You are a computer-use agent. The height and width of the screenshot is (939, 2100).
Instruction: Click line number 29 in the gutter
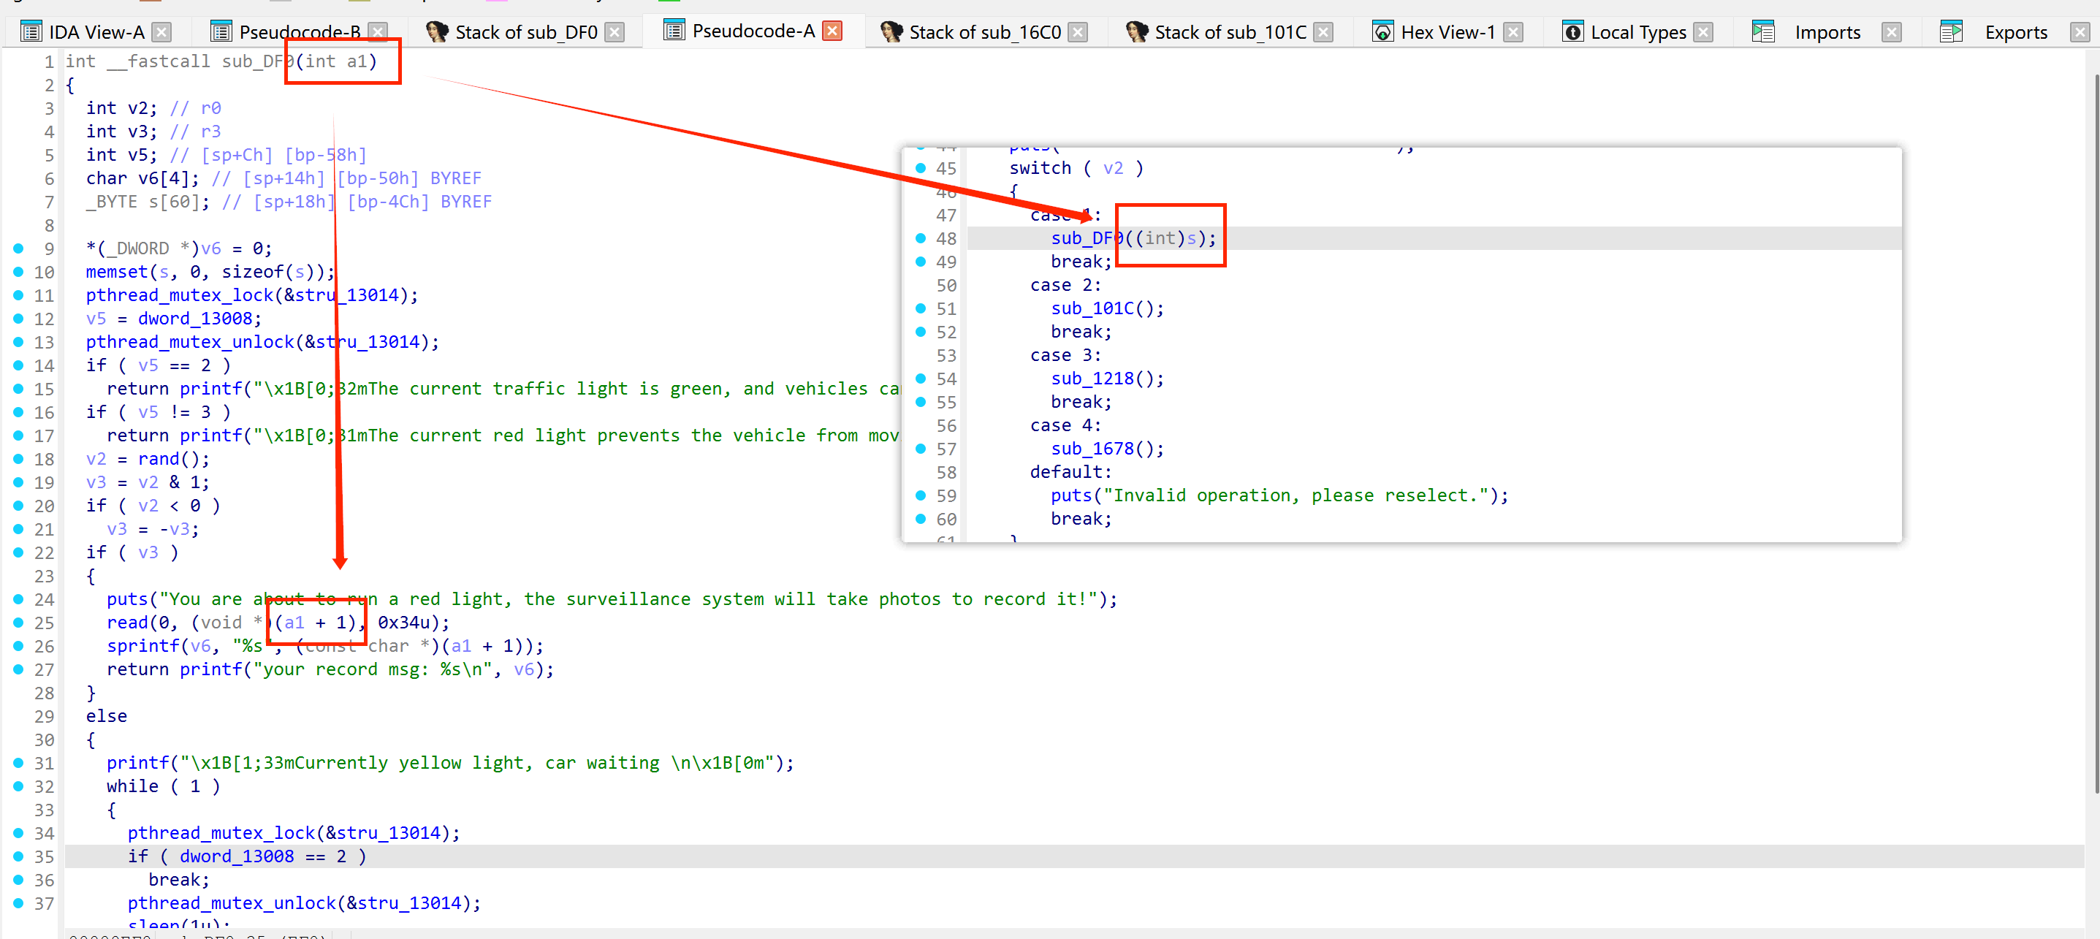point(44,715)
